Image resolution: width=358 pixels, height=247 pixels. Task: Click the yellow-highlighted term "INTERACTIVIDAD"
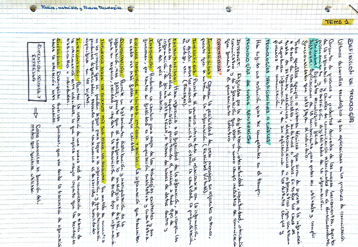click(195, 56)
